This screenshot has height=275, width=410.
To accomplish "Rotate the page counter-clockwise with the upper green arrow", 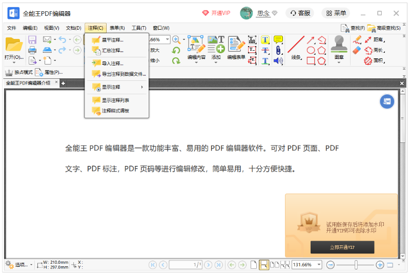I will click(x=176, y=50).
